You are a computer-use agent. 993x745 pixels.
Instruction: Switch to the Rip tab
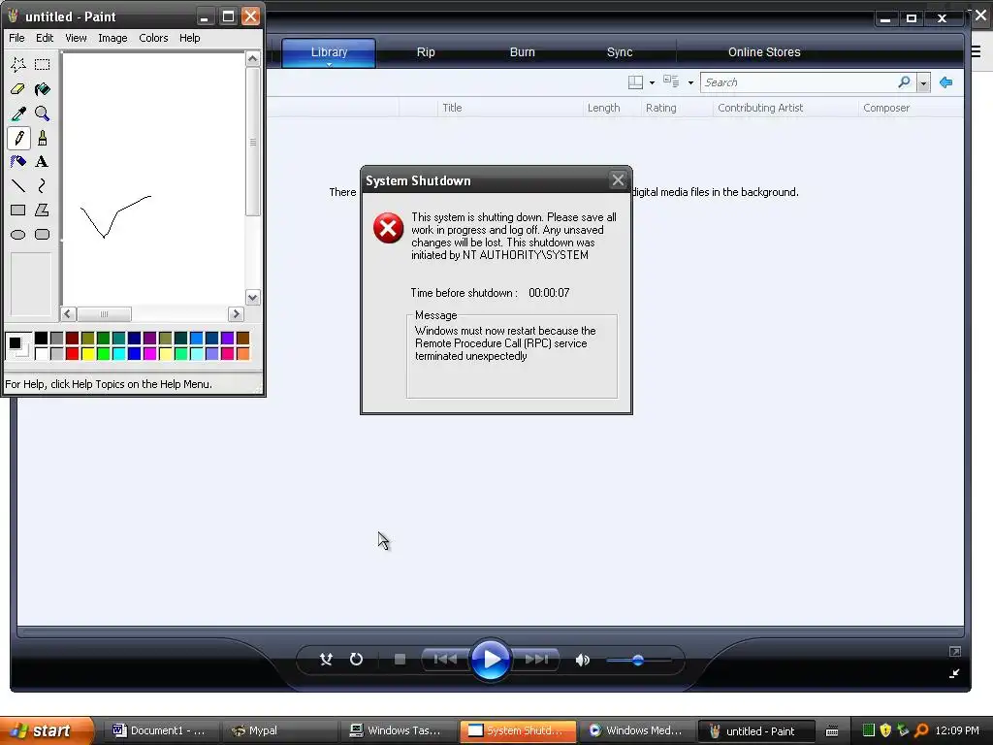pos(426,52)
